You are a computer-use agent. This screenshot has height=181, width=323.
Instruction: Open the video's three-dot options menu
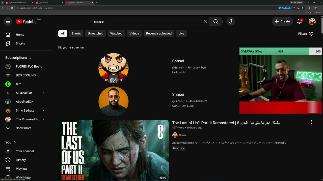[x=311, y=122]
